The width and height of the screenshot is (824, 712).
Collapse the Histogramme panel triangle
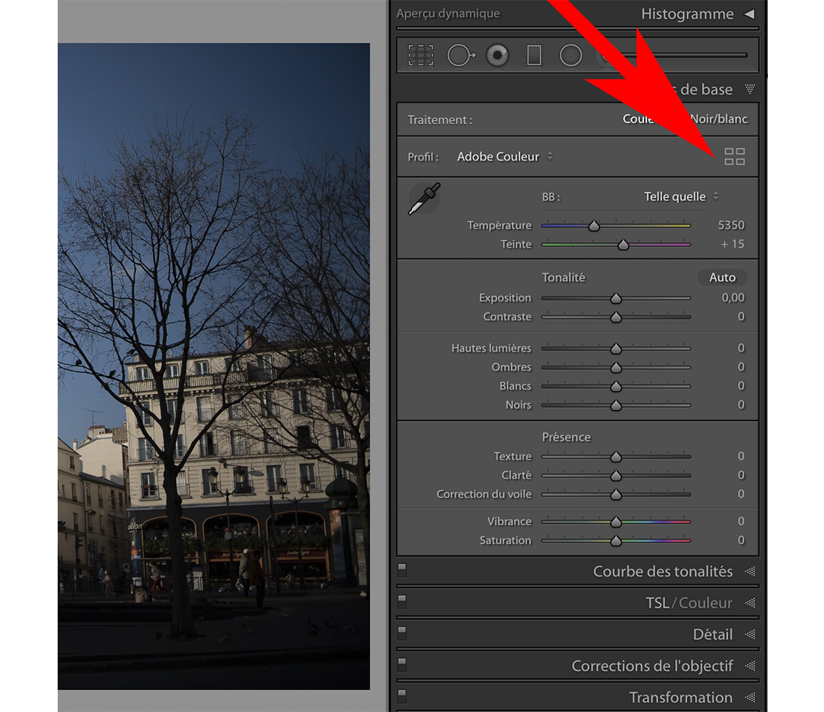(749, 14)
